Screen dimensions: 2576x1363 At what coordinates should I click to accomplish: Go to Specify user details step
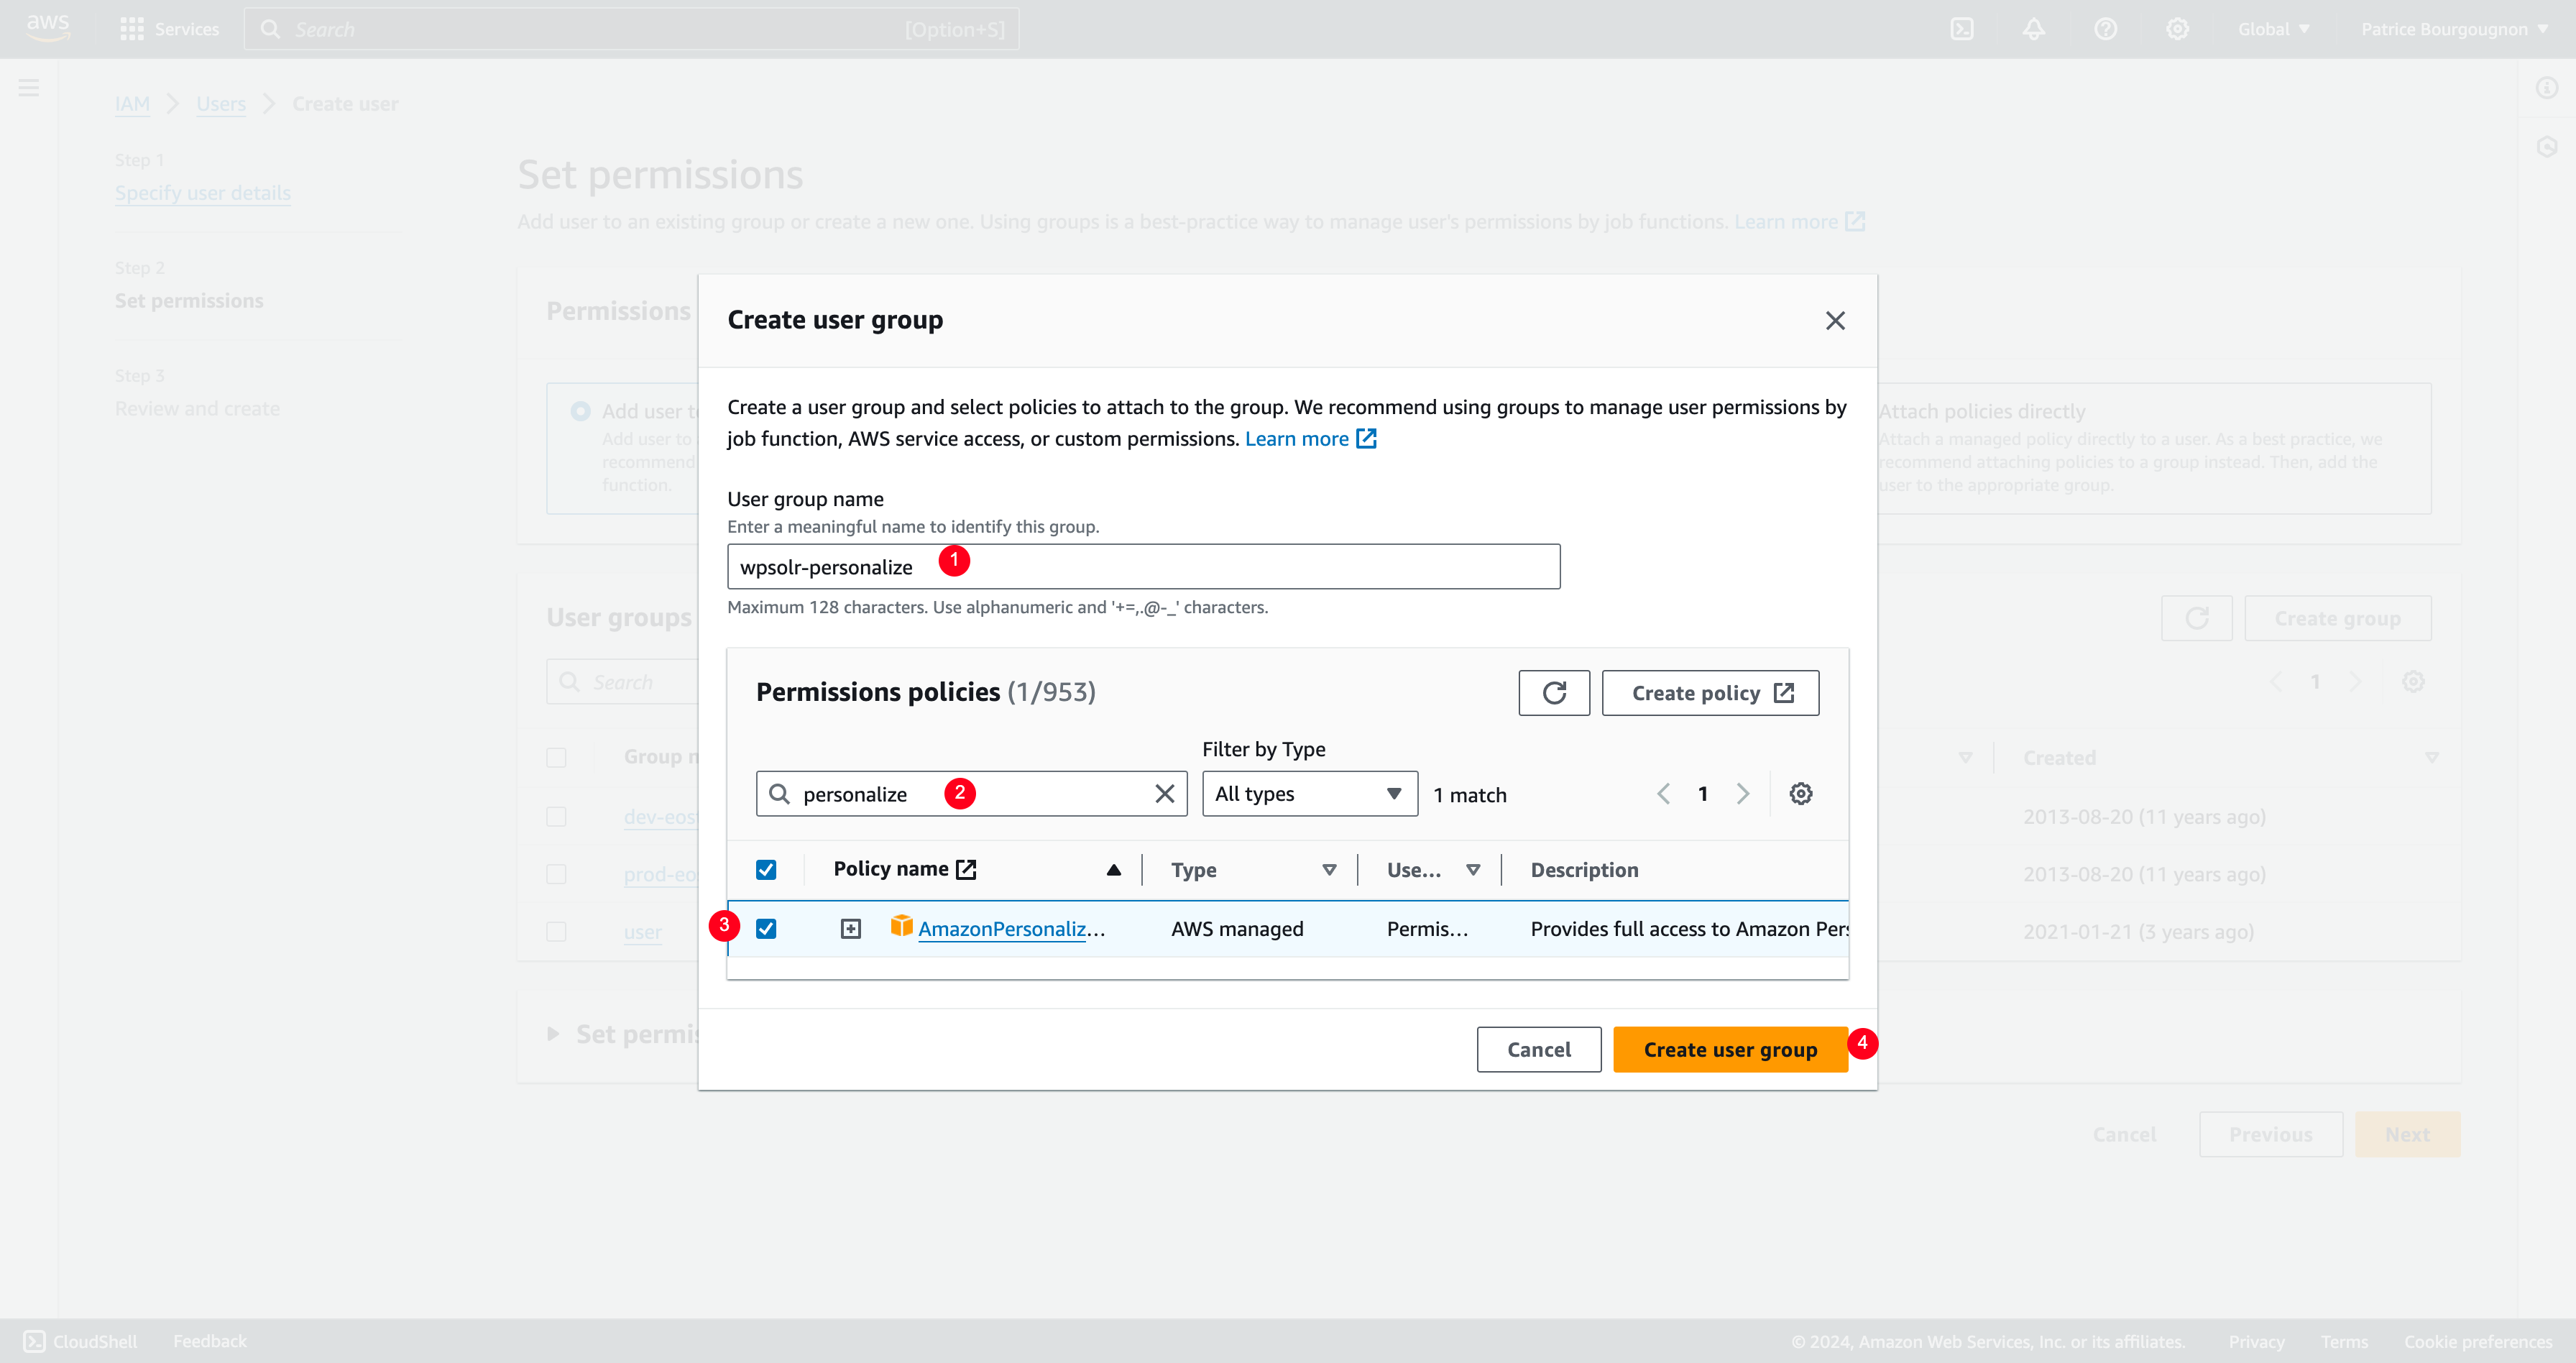[x=203, y=193]
